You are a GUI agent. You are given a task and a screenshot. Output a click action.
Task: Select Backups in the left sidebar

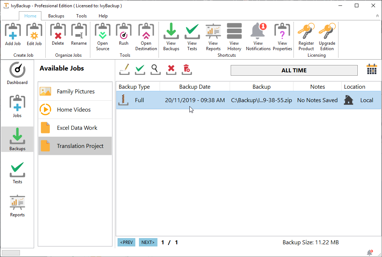(17, 139)
